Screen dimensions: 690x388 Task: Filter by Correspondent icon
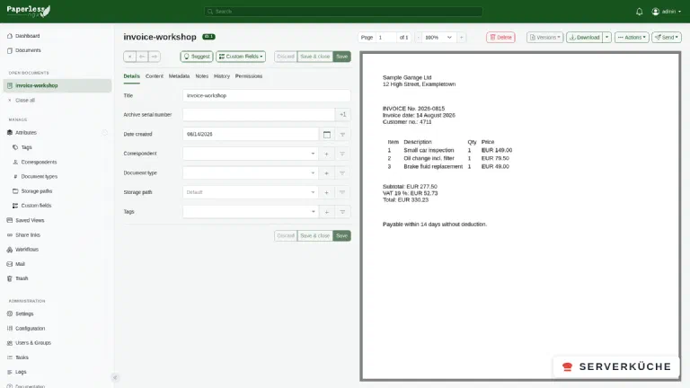pos(342,154)
